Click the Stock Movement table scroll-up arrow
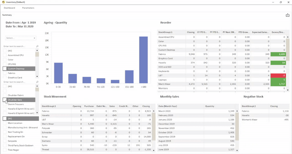This screenshot has height=154, width=292. click(x=154, y=111)
